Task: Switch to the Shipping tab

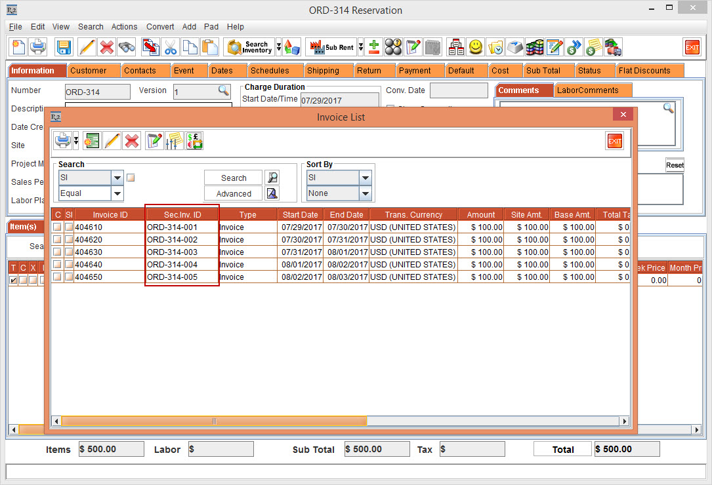Action: click(x=323, y=71)
